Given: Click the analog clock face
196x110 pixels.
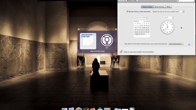Looking at the screenshot, I should (x=168, y=28).
